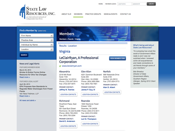175x131 pixels.
Task: Open the About SLR menu
Action: coord(66,14)
